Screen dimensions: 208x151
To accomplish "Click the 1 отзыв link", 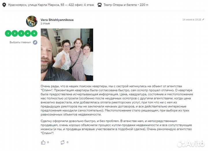I will click(x=45, y=23).
